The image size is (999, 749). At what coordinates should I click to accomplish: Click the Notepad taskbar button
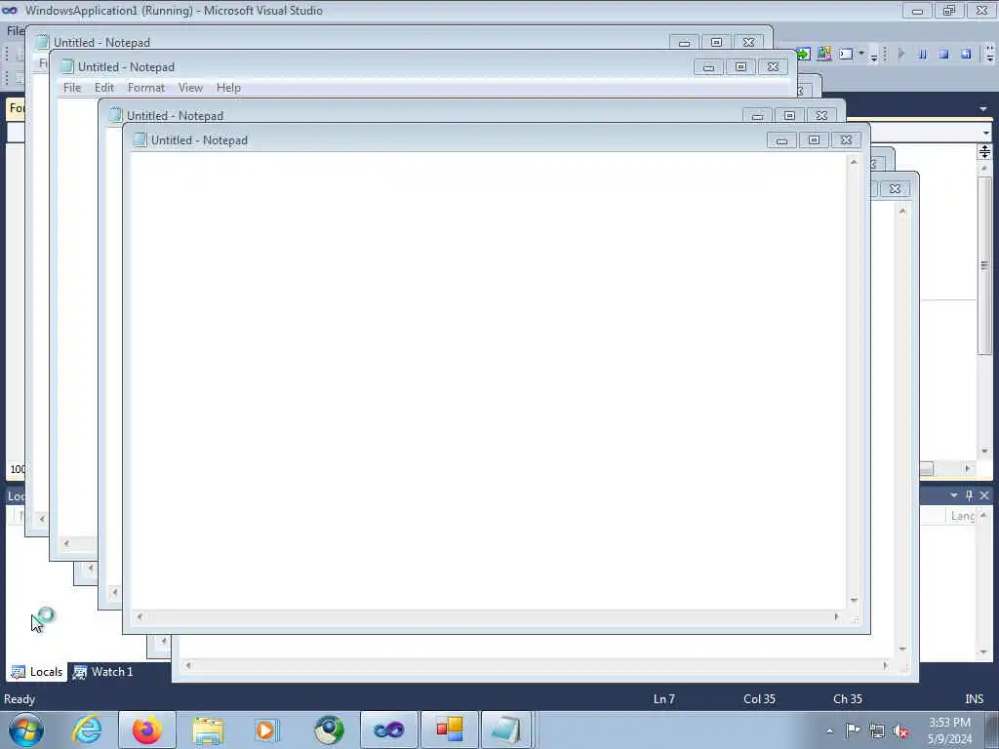point(506,729)
